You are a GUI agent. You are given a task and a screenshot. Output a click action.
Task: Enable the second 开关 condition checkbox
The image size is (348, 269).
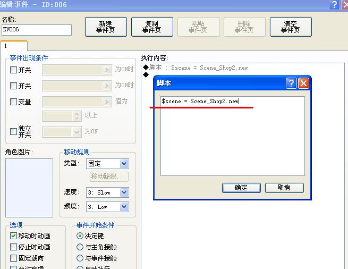tap(13, 86)
